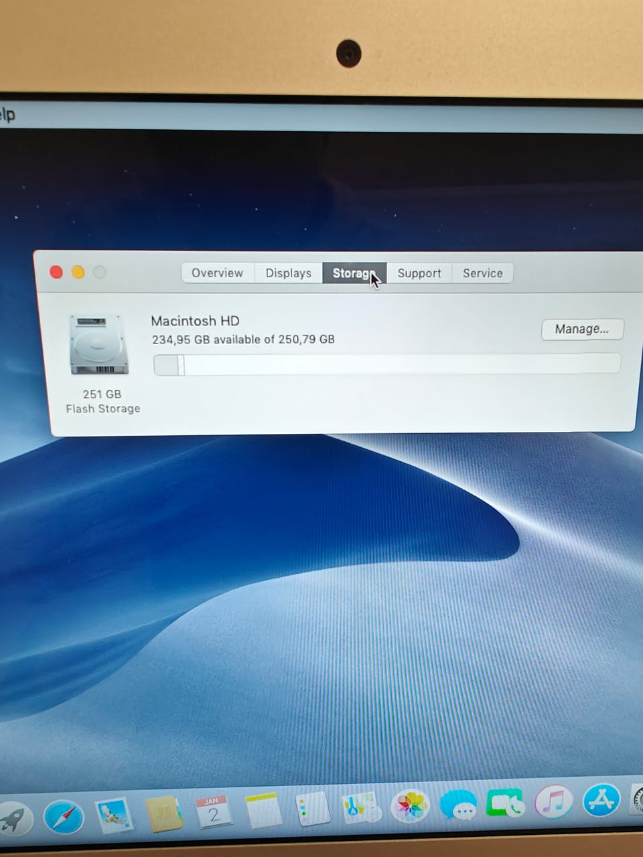The image size is (643, 857).
Task: Click '234,95 GB available of 250,79 GB' text
Action: 243,339
